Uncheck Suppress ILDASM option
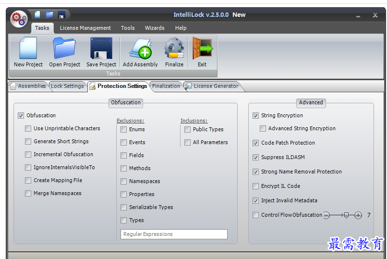 pos(256,158)
